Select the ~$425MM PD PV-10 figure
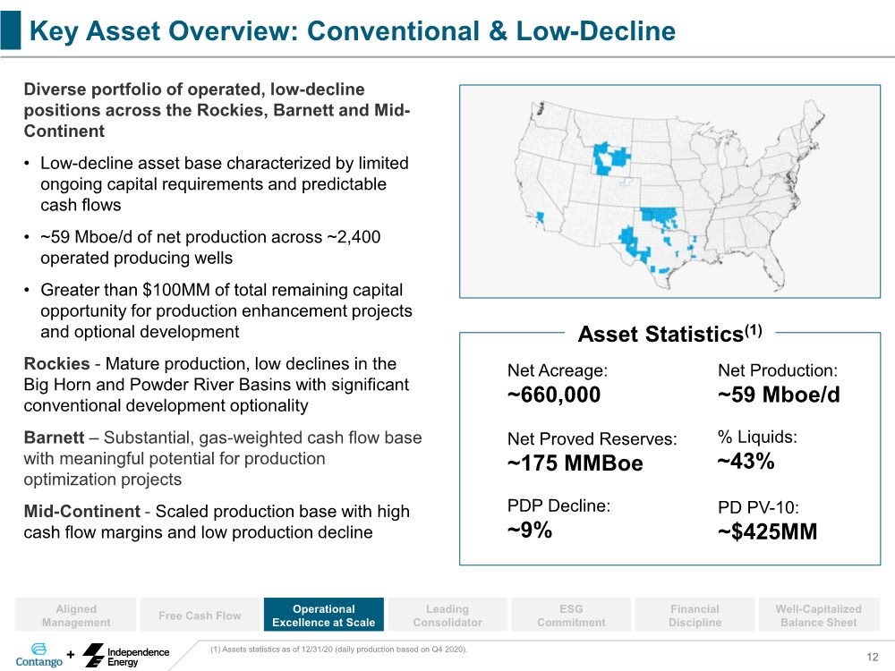895x671 pixels. [x=767, y=531]
